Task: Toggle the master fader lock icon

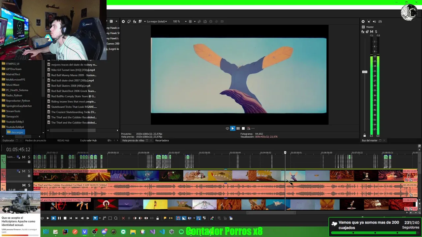Action: tap(365, 135)
